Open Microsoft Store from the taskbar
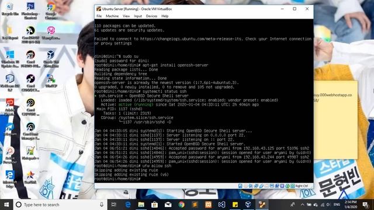The width and height of the screenshot is (374, 210). tap(154, 205)
